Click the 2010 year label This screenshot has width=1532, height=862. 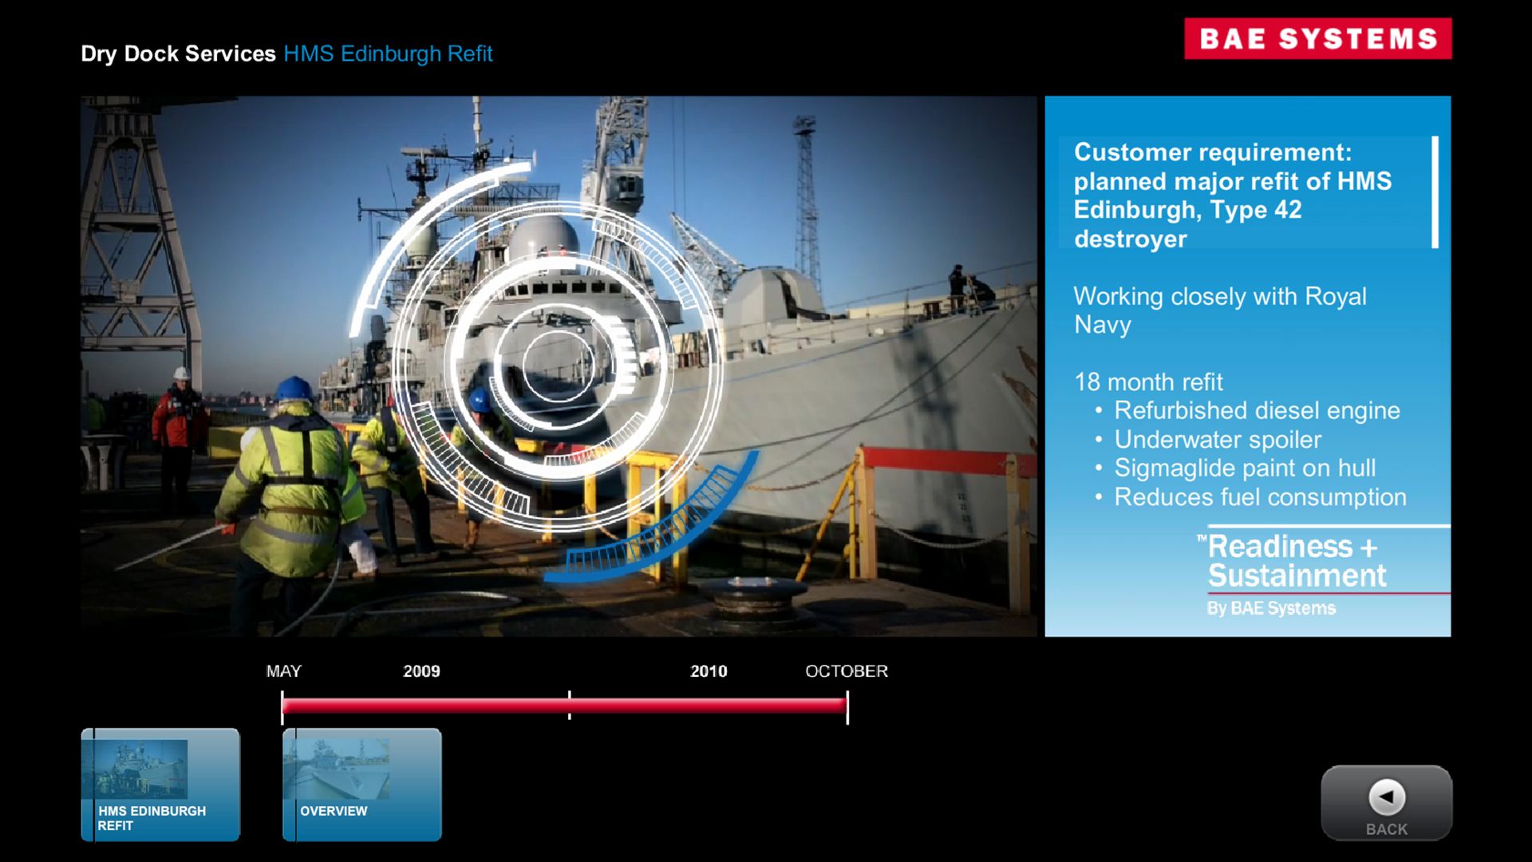point(709,671)
